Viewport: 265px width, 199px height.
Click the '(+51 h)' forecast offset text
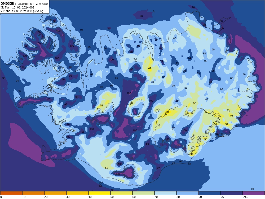(x=38, y=11)
